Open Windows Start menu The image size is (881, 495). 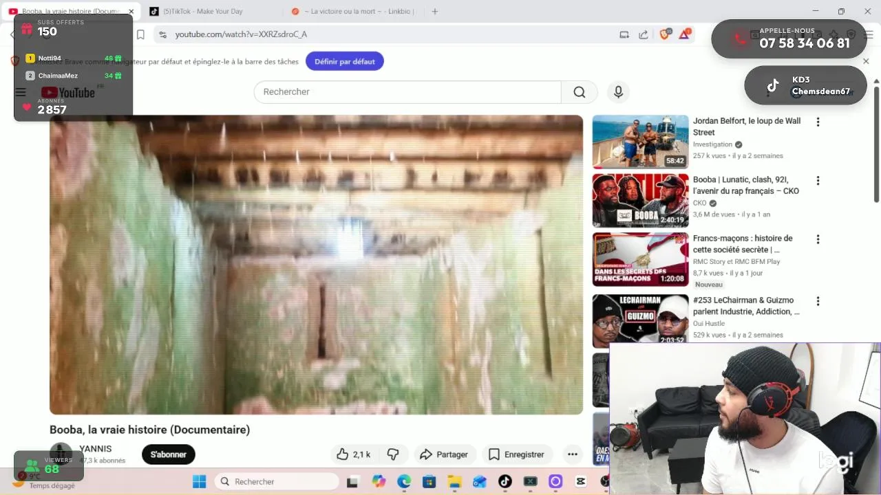tap(199, 481)
